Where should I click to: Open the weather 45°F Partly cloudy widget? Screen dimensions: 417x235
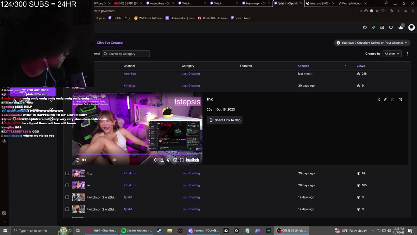(x=351, y=230)
